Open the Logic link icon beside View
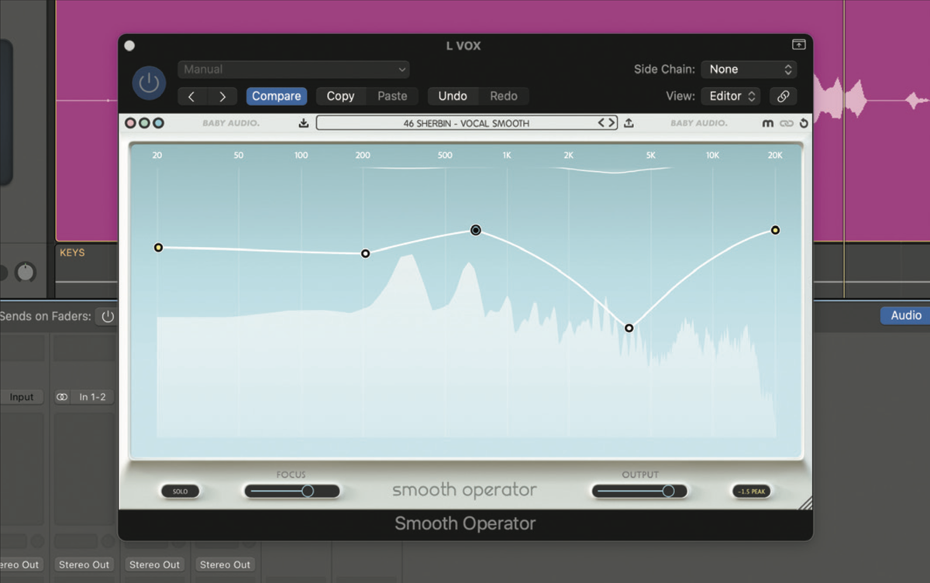The image size is (930, 583). [x=783, y=96]
